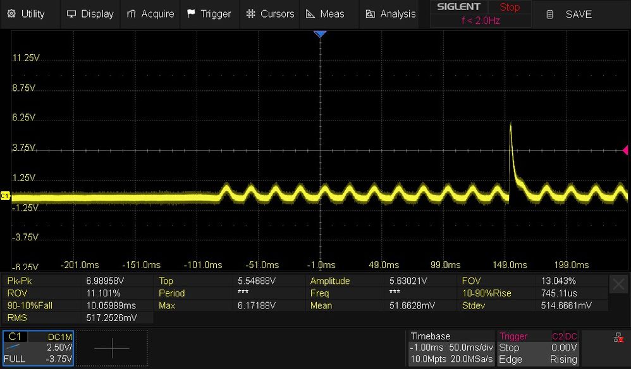Select the Amplitude measurement 5.63021V
631x369 pixels.
point(382,281)
